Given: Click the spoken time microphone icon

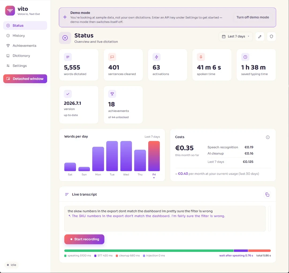Looking at the screenshot, I should coord(201,57).
